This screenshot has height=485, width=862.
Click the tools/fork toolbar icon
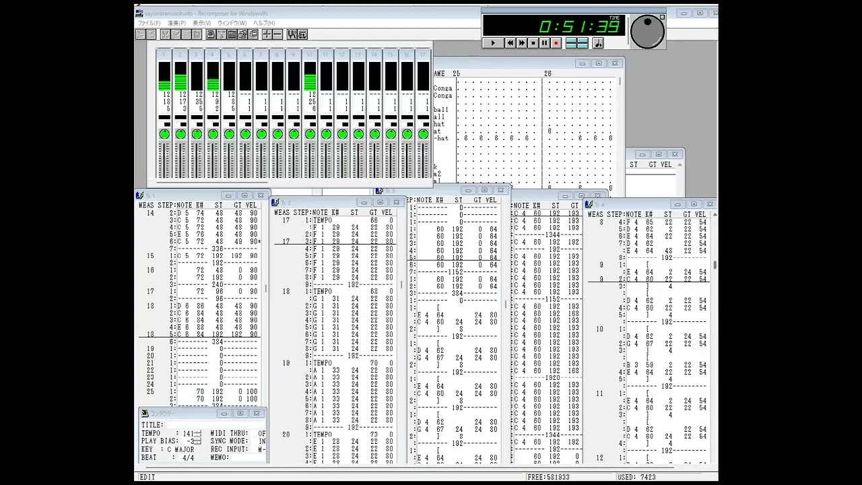[x=292, y=34]
